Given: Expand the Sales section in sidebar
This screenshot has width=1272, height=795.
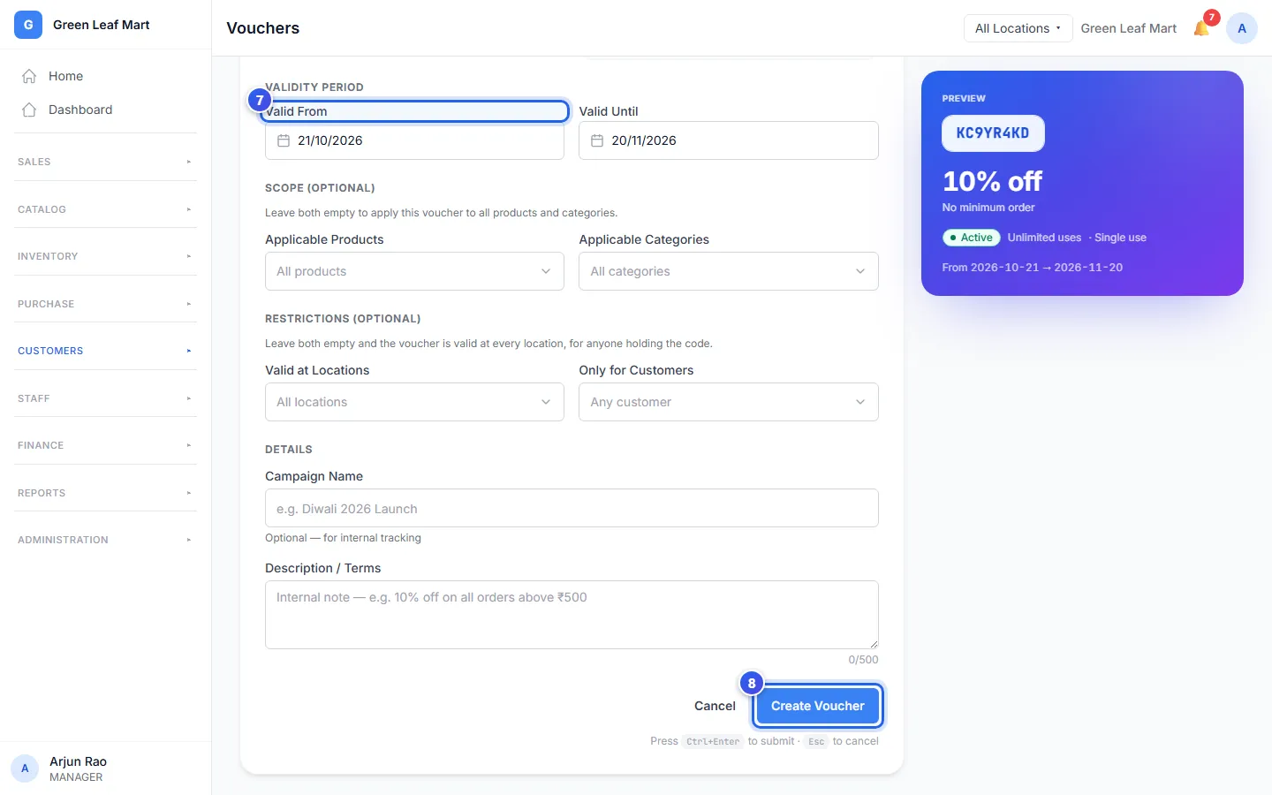Looking at the screenshot, I should click(x=105, y=162).
